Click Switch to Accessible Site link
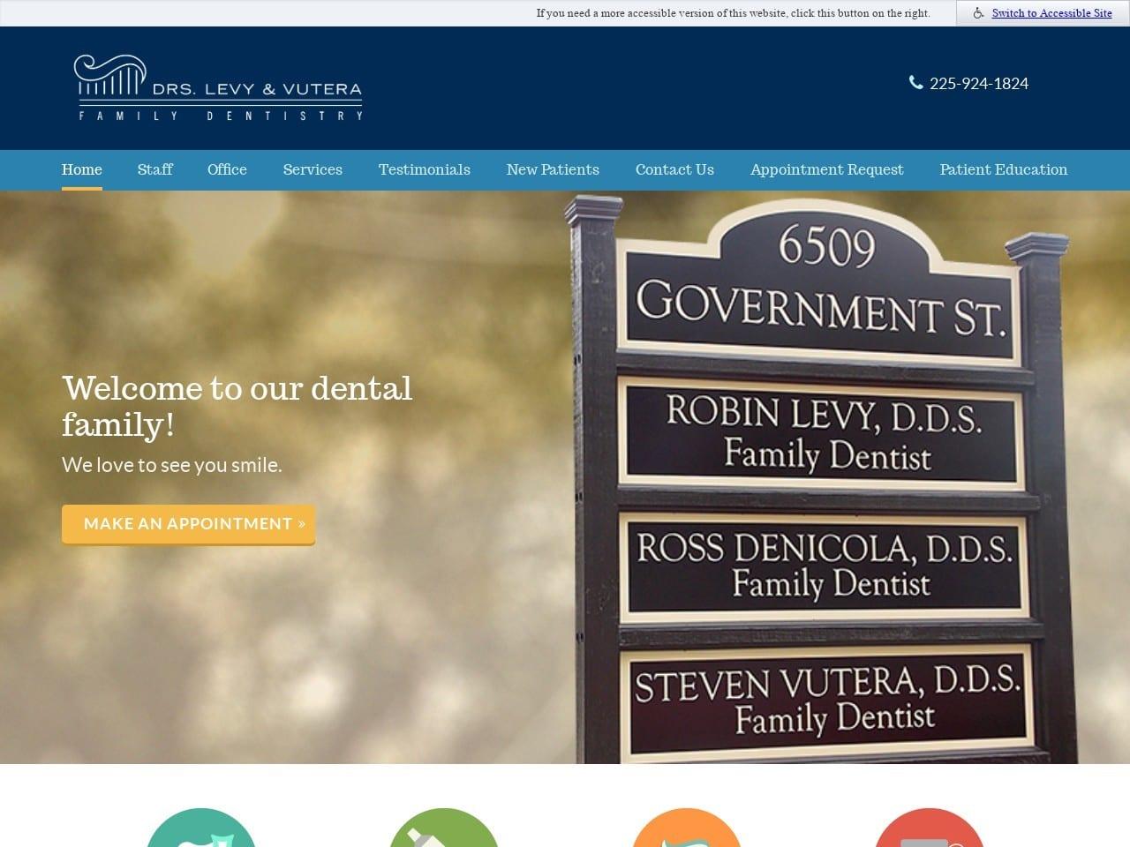 click(x=1052, y=13)
